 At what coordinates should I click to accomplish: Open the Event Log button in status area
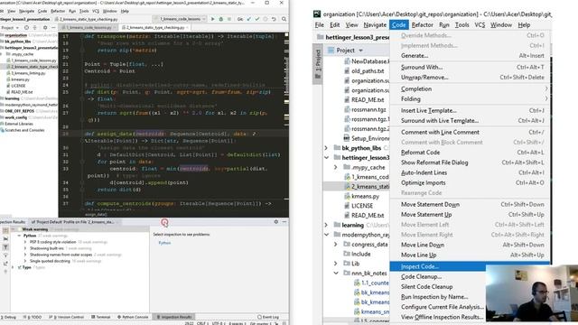click(x=268, y=317)
